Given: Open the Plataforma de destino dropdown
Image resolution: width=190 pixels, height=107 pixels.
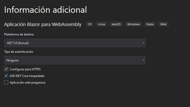Looking at the screenshot, I should tap(75, 43).
